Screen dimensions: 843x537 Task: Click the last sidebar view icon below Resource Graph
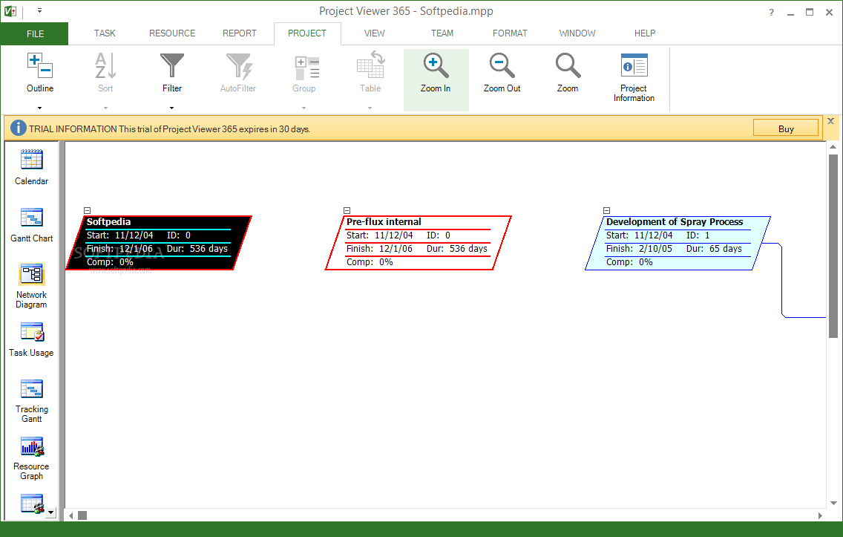click(x=32, y=504)
